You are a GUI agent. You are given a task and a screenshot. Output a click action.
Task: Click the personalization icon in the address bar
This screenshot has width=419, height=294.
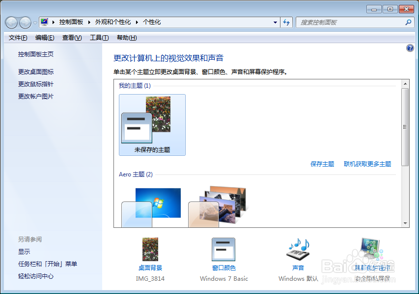pyautogui.click(x=44, y=22)
